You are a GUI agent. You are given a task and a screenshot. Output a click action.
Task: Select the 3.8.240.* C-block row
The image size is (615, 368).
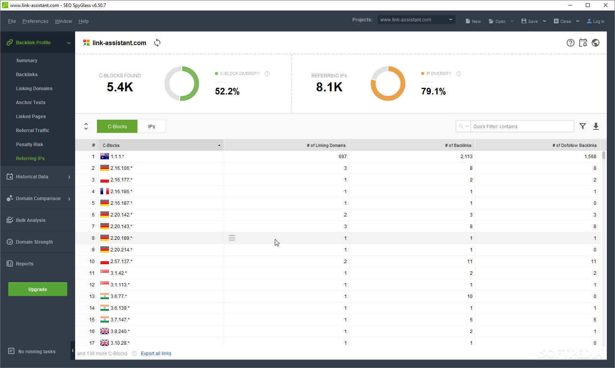tap(337, 331)
